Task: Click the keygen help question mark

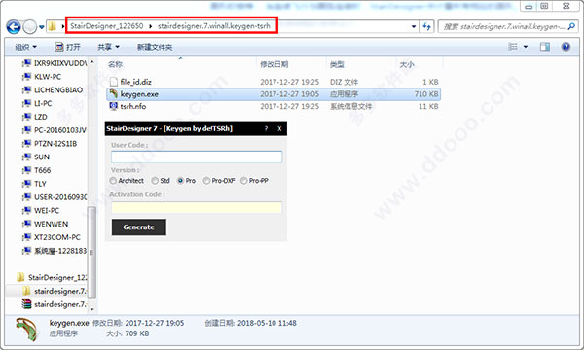Action: [x=266, y=128]
